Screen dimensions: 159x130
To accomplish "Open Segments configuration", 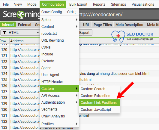I will point(59,109).
